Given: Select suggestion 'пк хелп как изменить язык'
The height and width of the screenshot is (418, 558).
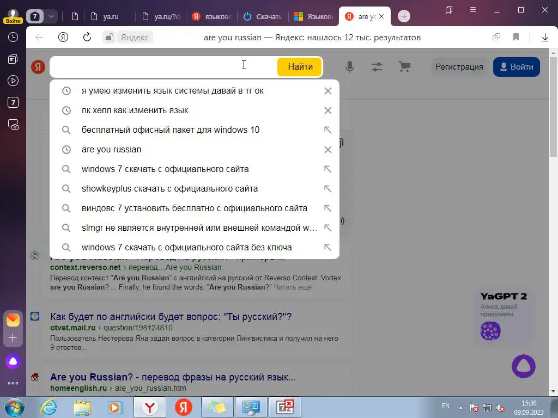Looking at the screenshot, I should click(x=195, y=110).
